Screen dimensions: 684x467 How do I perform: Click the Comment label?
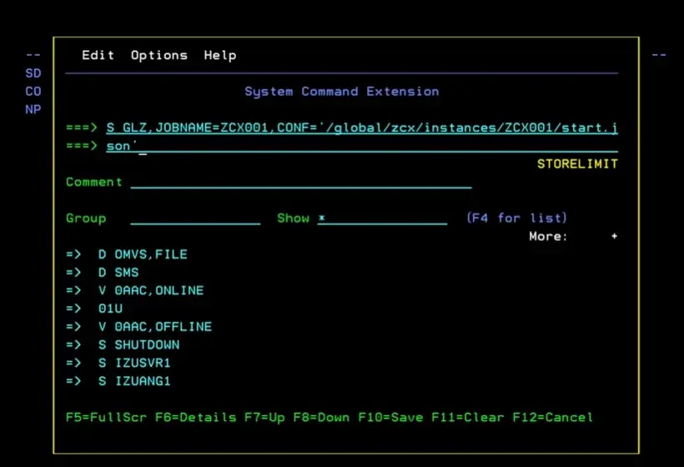pos(94,183)
